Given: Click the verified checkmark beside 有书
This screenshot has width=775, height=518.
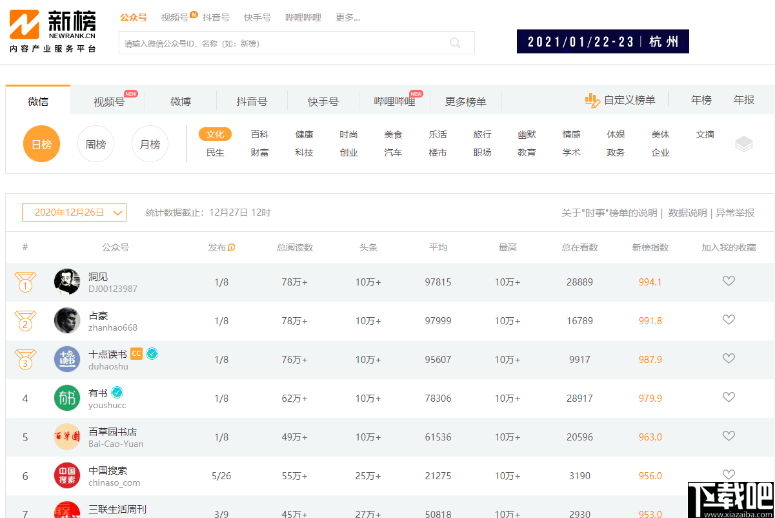Looking at the screenshot, I should [117, 392].
